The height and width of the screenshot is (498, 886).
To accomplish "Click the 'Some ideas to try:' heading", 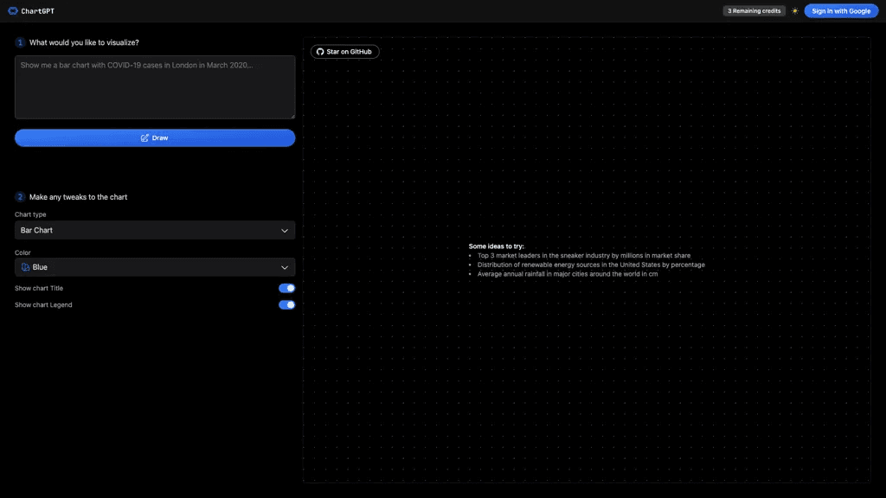I will tap(496, 246).
